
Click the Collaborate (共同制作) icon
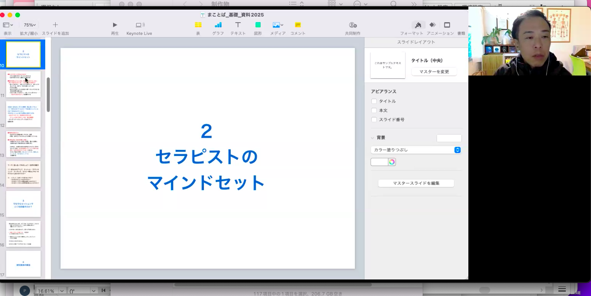click(x=353, y=25)
